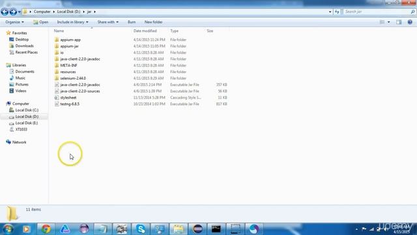
Task: Click the search magnifier icon
Action: (412, 12)
